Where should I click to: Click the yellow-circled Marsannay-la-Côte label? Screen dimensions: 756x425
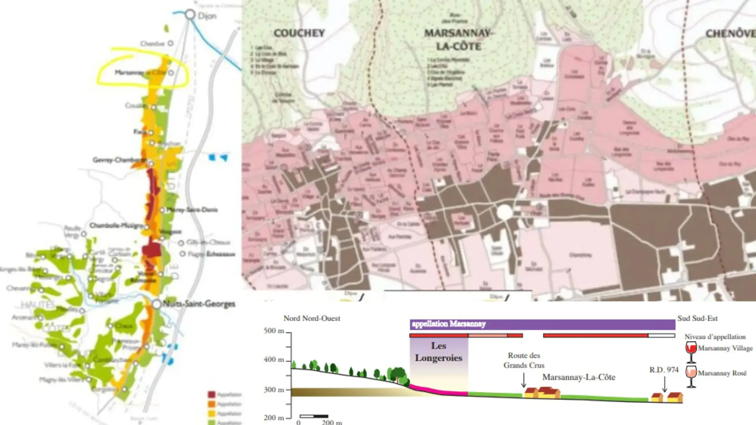139,73
